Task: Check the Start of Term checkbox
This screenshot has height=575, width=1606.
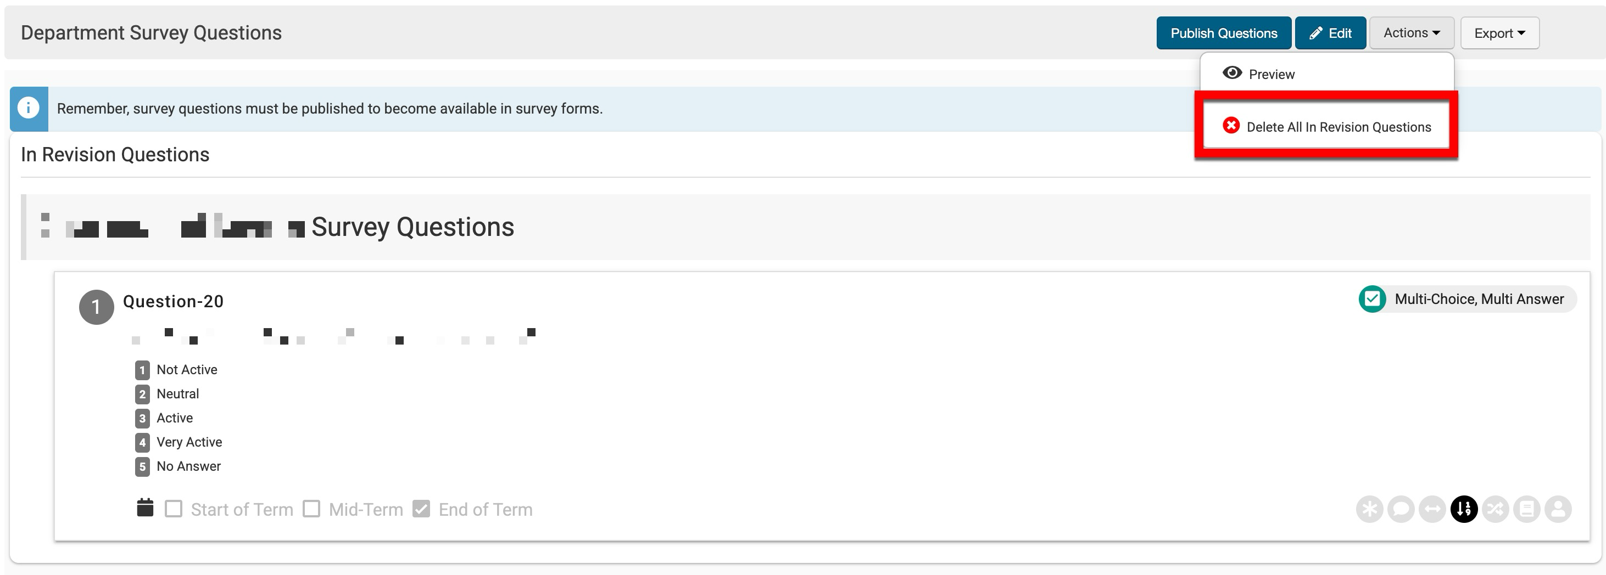Action: (174, 509)
